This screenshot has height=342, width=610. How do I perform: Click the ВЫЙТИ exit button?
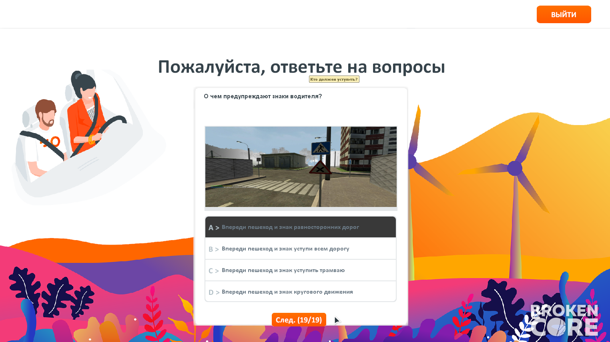click(x=564, y=14)
